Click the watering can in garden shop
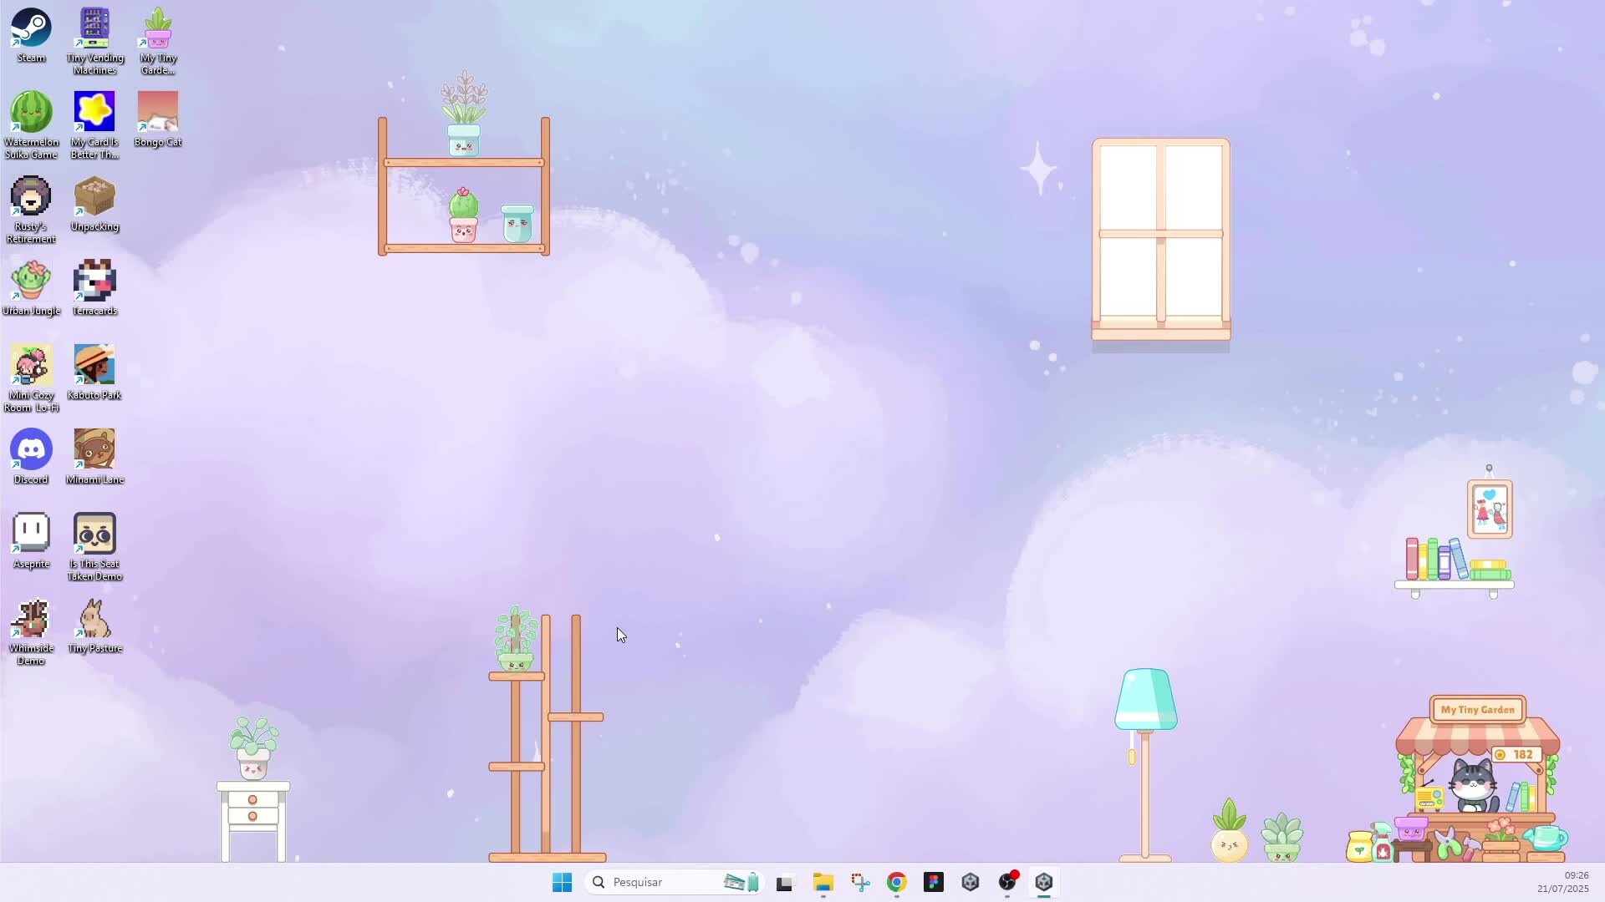Screen dimensions: 1605x902 pyautogui.click(x=1546, y=838)
